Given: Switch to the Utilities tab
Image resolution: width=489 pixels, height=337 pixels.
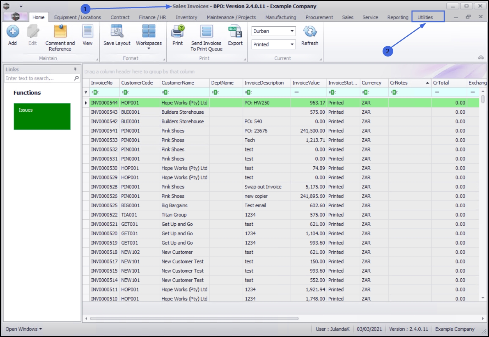Looking at the screenshot, I should (x=425, y=17).
